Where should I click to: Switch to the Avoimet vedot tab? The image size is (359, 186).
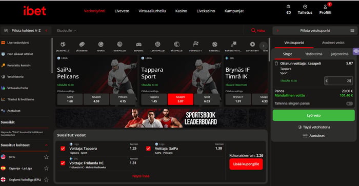click(x=333, y=43)
